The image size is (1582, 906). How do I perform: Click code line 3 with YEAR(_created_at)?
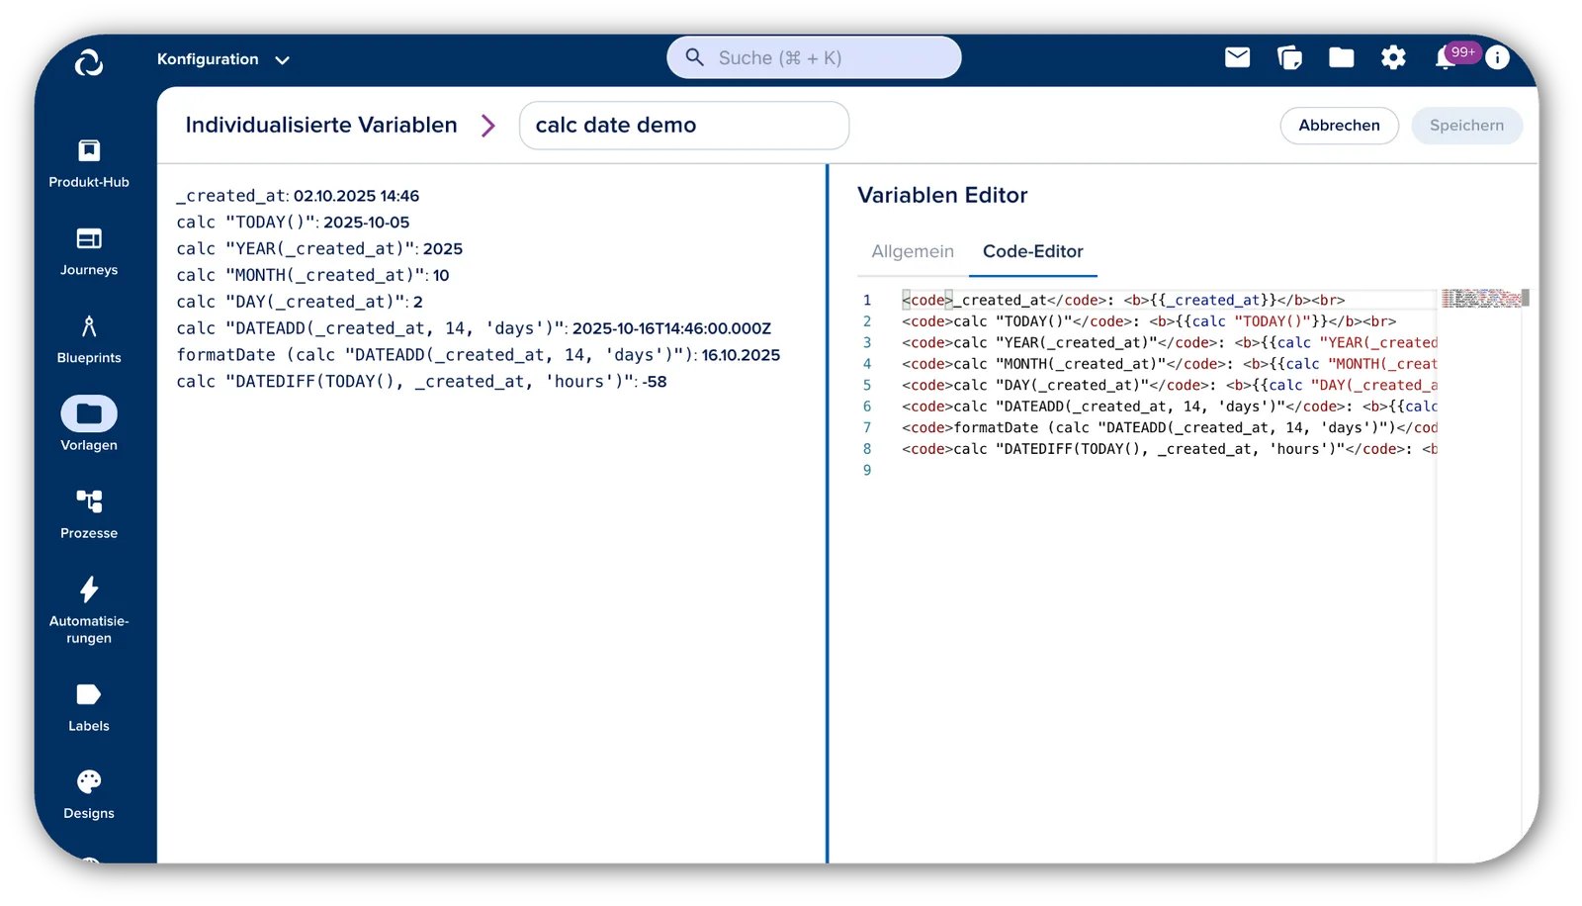tap(1168, 342)
